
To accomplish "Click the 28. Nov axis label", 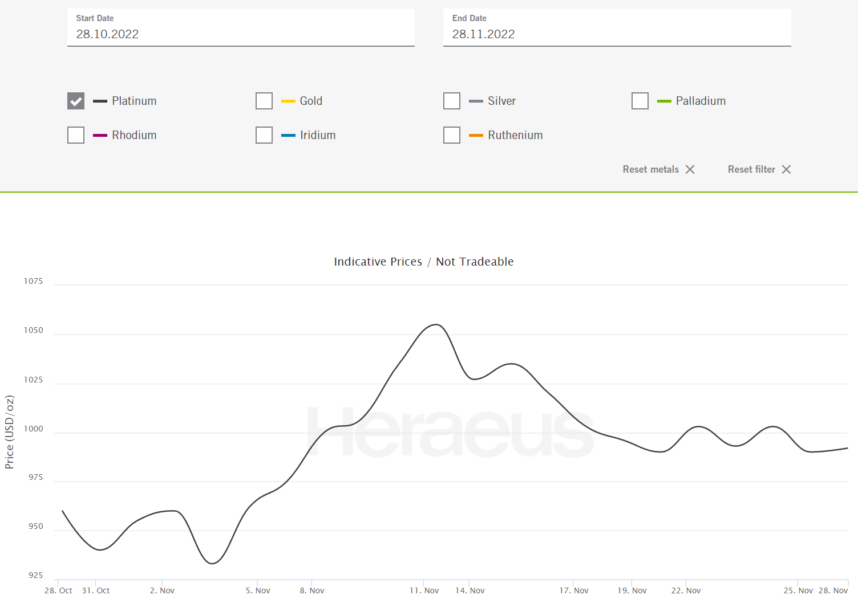I will 833,590.
